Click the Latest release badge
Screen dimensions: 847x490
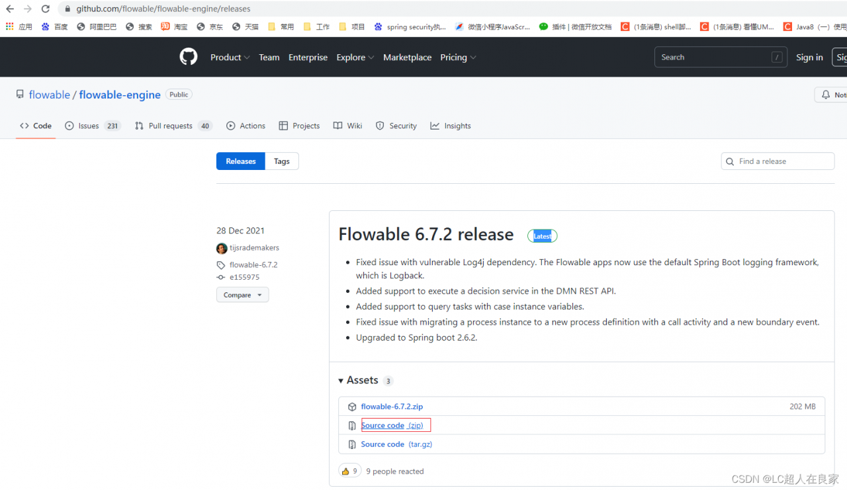pyautogui.click(x=543, y=236)
